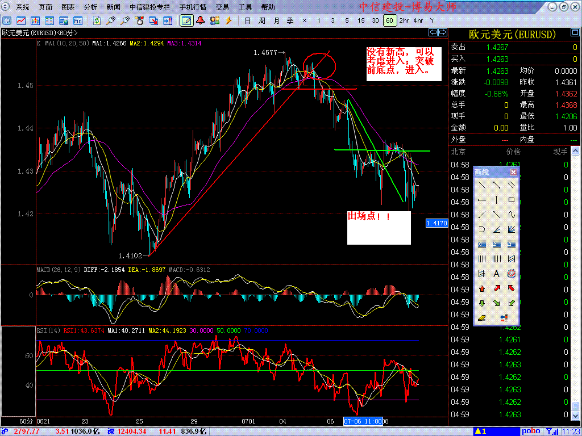Image resolution: width=582 pixels, height=436 pixels.
Task: Select the Gann fan tool in 画线 palette
Action: tap(512, 229)
